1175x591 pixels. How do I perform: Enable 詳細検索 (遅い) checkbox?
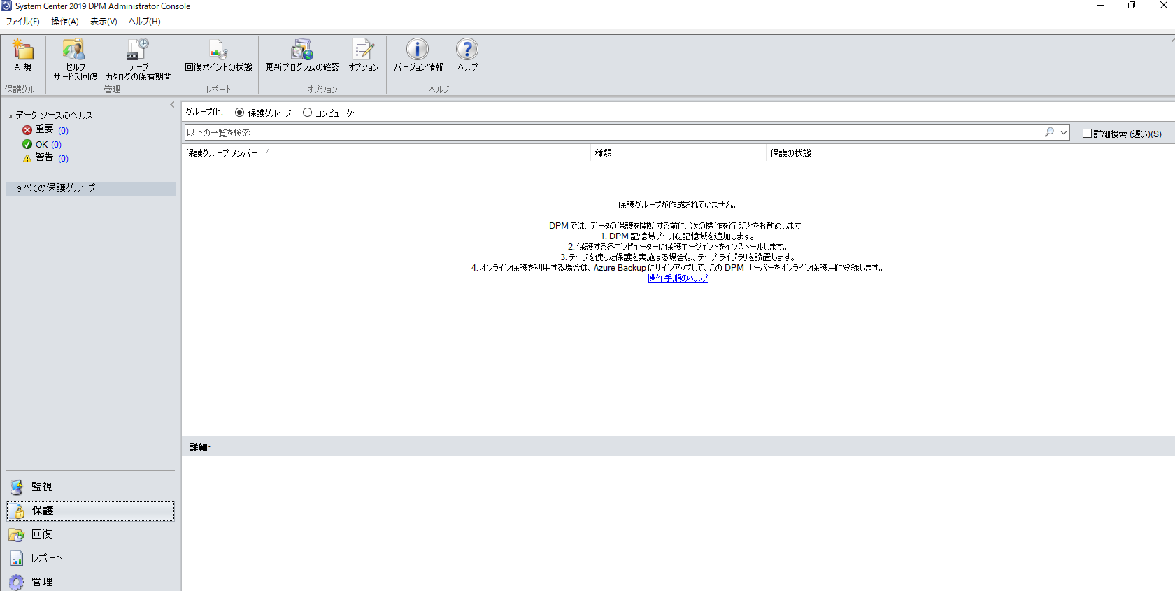click(1087, 134)
